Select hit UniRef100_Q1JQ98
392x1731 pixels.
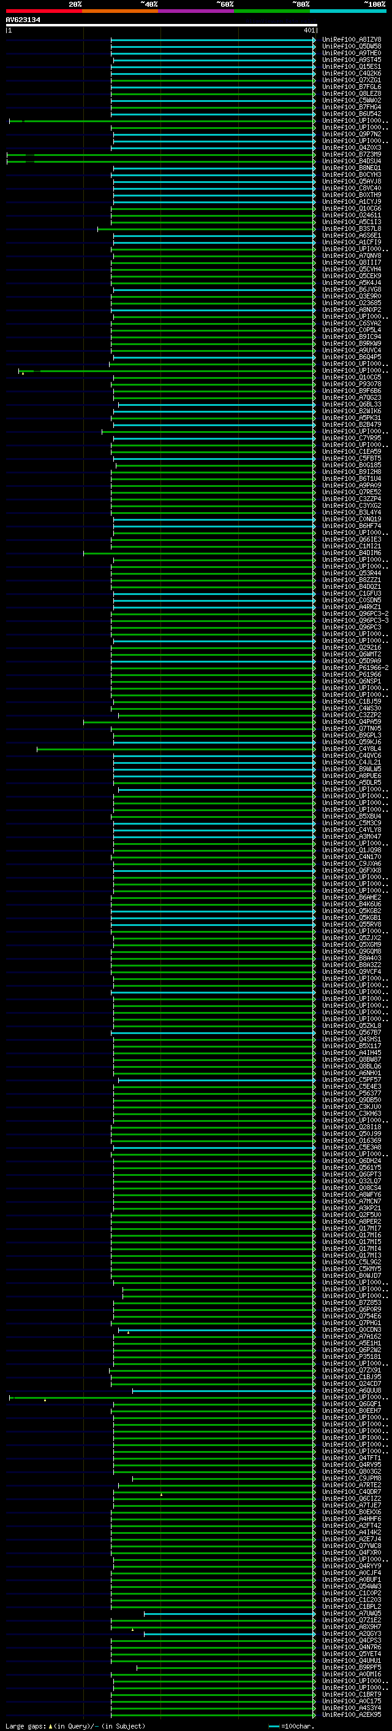[352, 850]
